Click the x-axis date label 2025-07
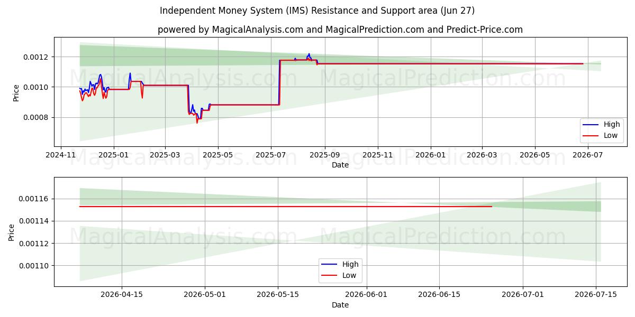 coord(270,155)
